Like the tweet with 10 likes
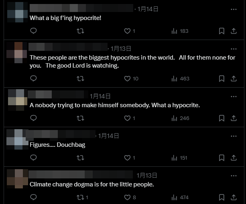 [127, 79]
